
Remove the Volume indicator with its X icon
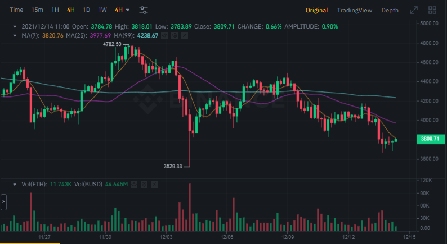[x=154, y=184]
